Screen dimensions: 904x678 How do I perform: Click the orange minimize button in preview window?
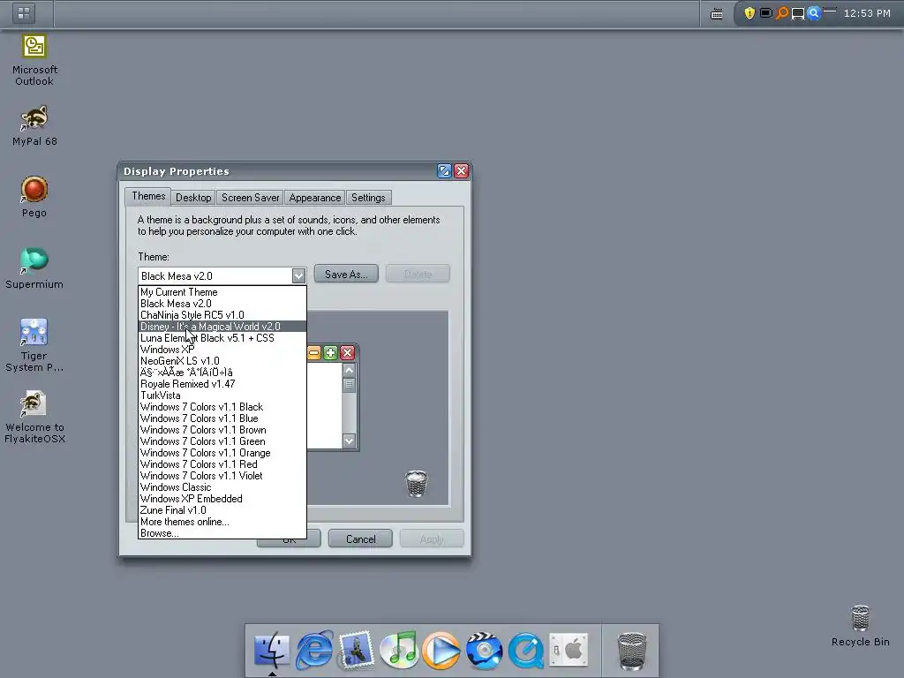point(313,353)
